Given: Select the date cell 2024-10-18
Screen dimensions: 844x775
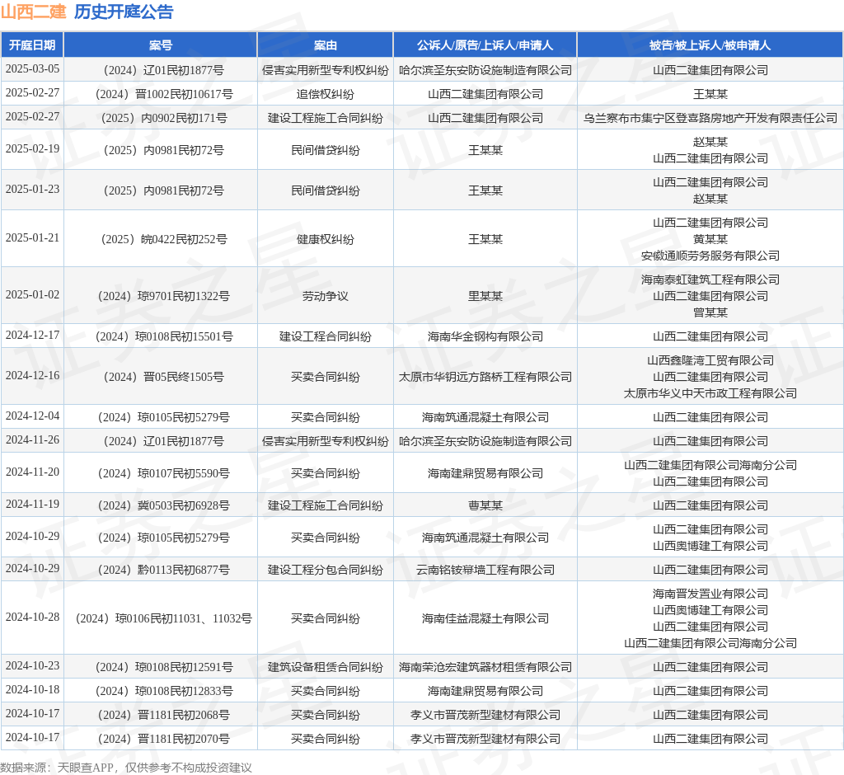Looking at the screenshot, I should point(32,690).
